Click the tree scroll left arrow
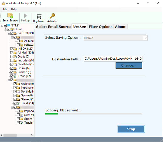The image size is (163, 142). click(x=2, y=135)
